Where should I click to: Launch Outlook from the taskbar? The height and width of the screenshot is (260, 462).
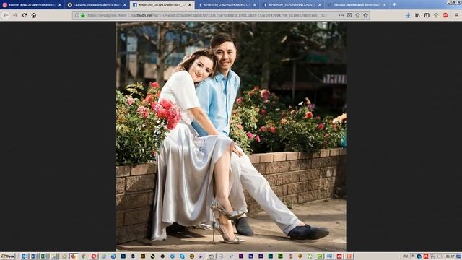click(25, 256)
